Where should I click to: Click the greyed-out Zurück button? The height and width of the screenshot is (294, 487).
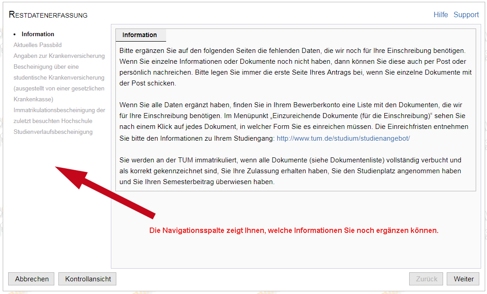(426, 279)
